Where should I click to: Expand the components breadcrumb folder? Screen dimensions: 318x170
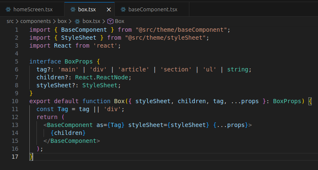point(35,21)
